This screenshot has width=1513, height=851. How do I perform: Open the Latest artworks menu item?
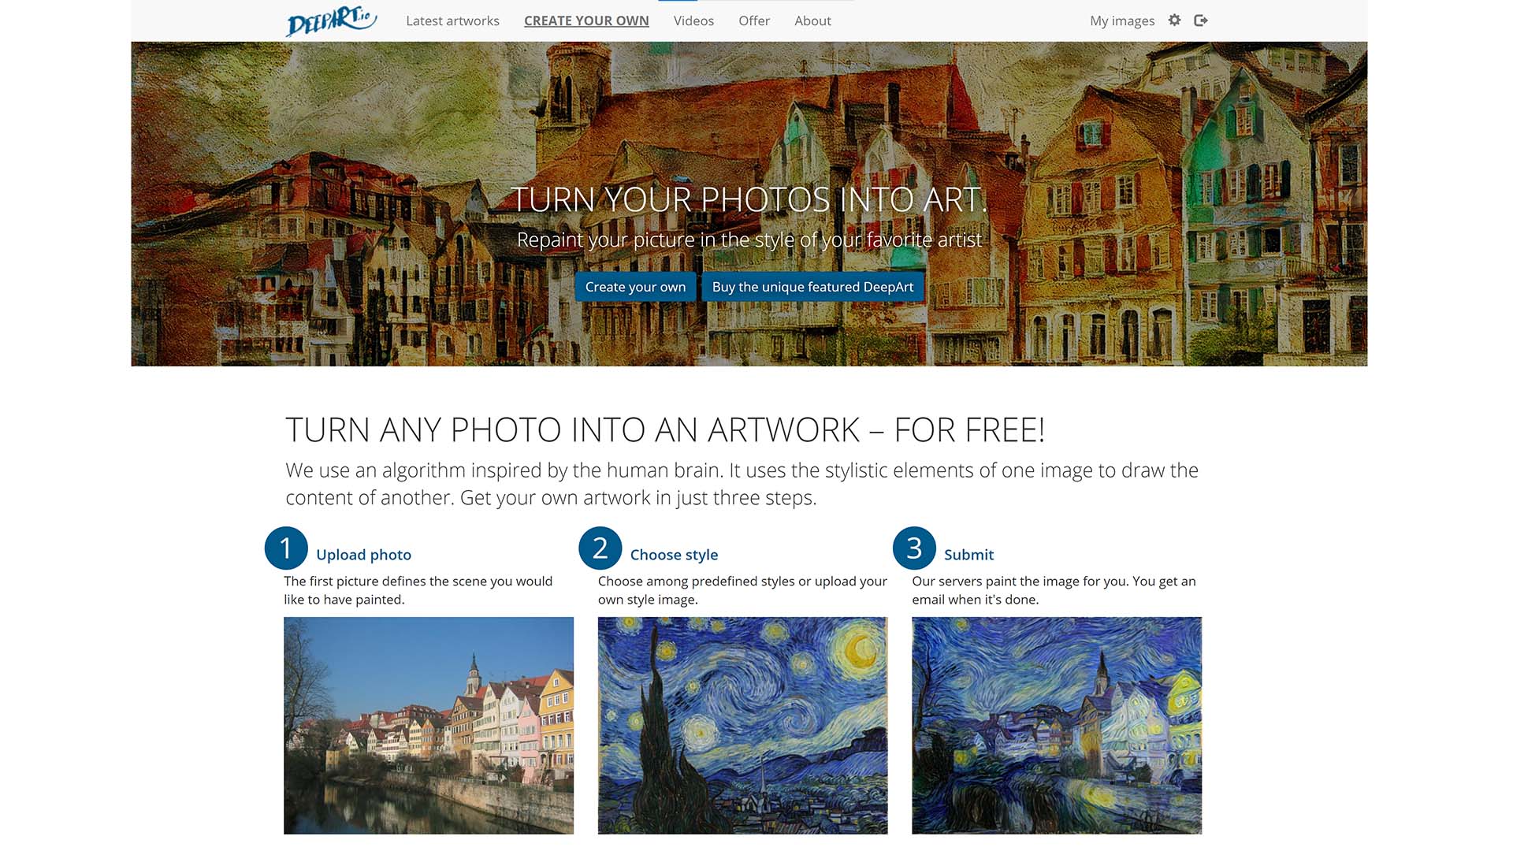(452, 21)
